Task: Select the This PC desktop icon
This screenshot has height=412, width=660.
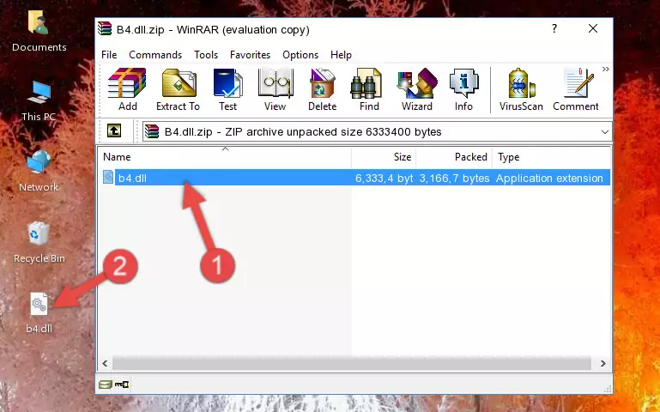Action: click(39, 101)
